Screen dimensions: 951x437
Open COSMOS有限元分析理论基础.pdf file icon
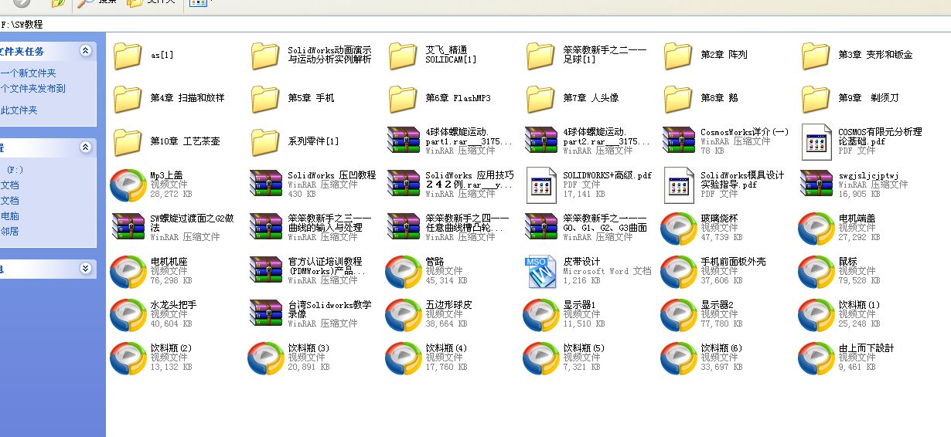point(816,142)
